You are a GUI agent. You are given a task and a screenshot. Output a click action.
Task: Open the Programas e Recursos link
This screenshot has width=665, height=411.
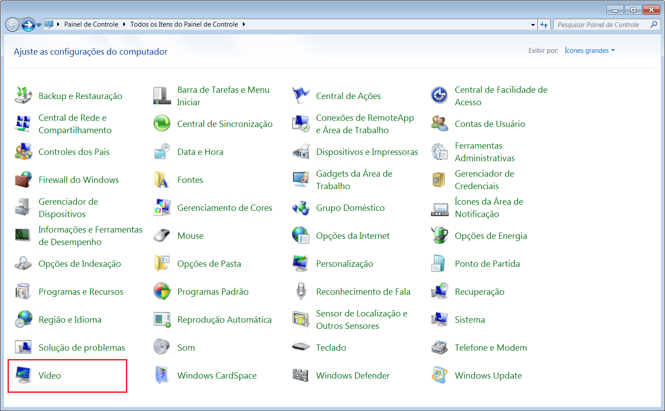tap(81, 292)
